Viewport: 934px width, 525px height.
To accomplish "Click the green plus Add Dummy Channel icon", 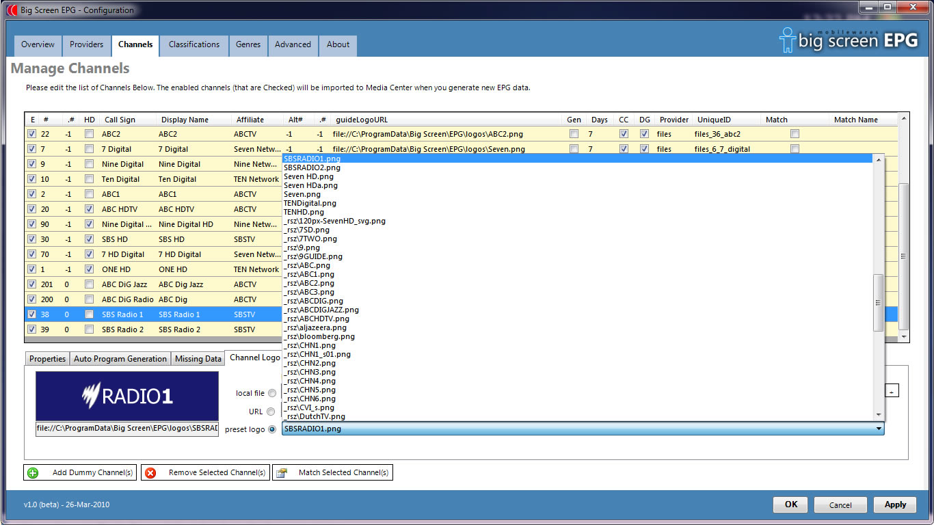I will click(32, 472).
